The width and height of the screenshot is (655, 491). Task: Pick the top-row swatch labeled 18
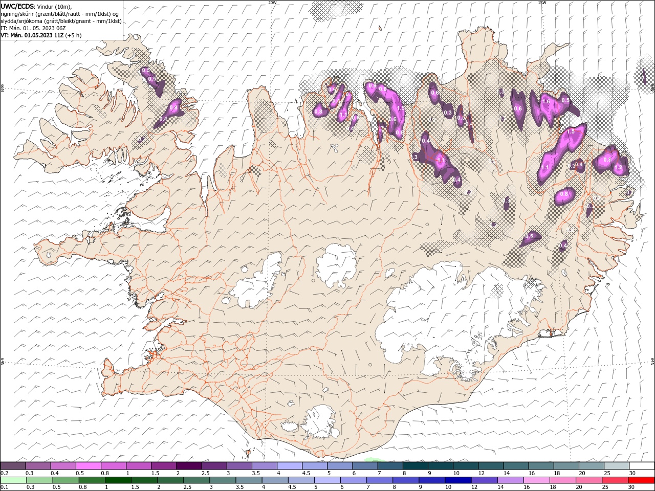coord(566,465)
